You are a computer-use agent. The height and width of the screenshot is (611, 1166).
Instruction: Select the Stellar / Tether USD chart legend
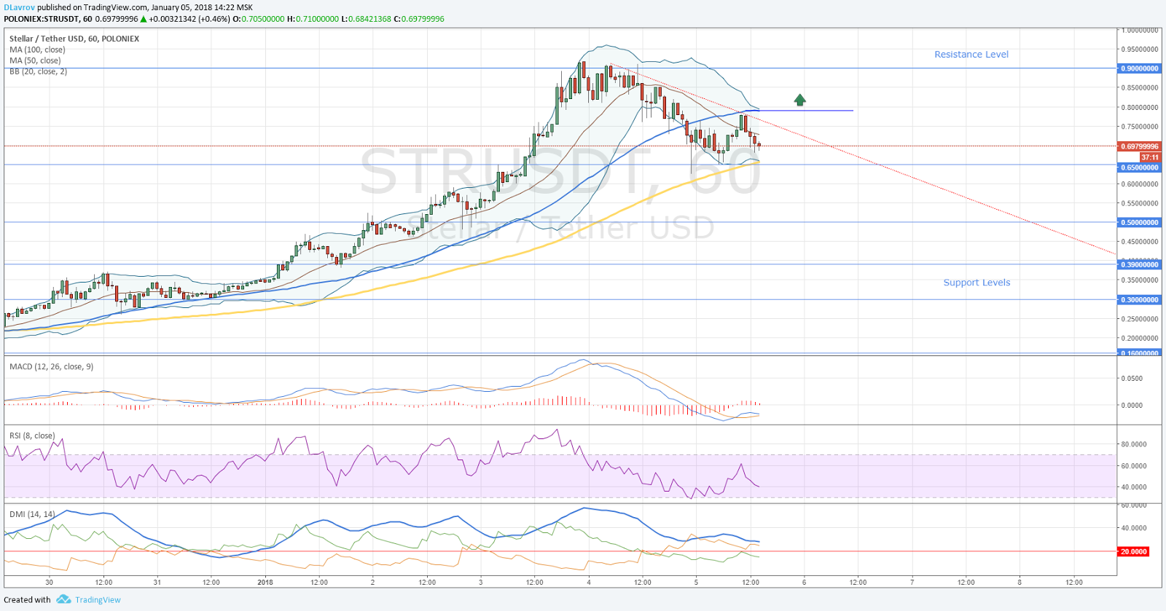[74, 39]
